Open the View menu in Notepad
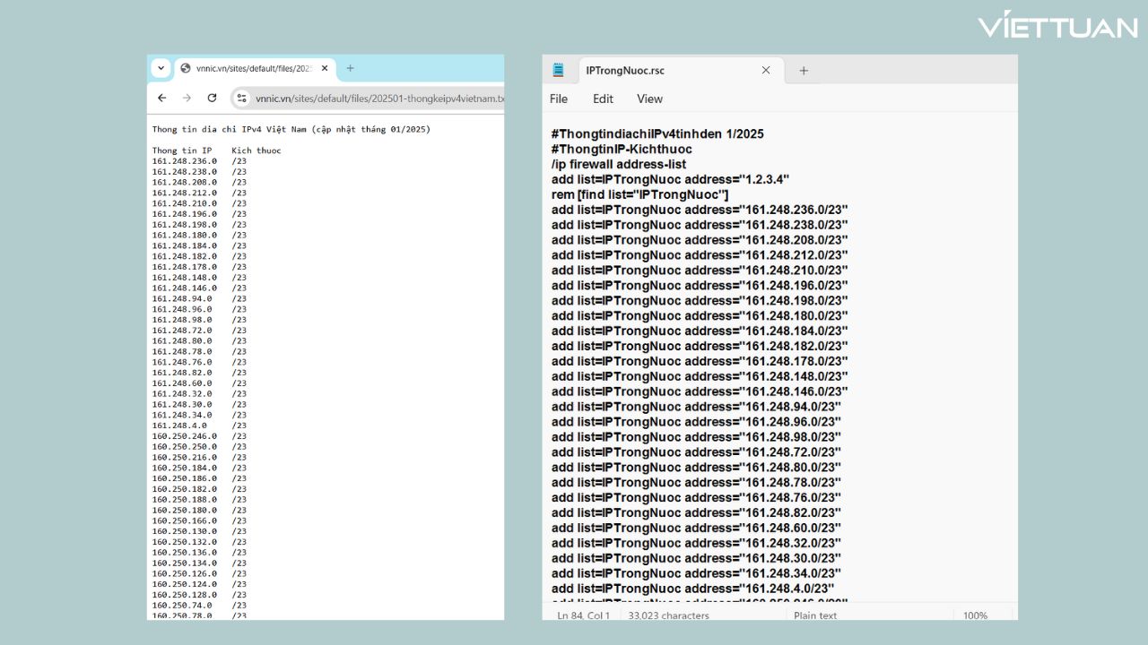Image resolution: width=1148 pixels, height=645 pixels. coord(649,99)
